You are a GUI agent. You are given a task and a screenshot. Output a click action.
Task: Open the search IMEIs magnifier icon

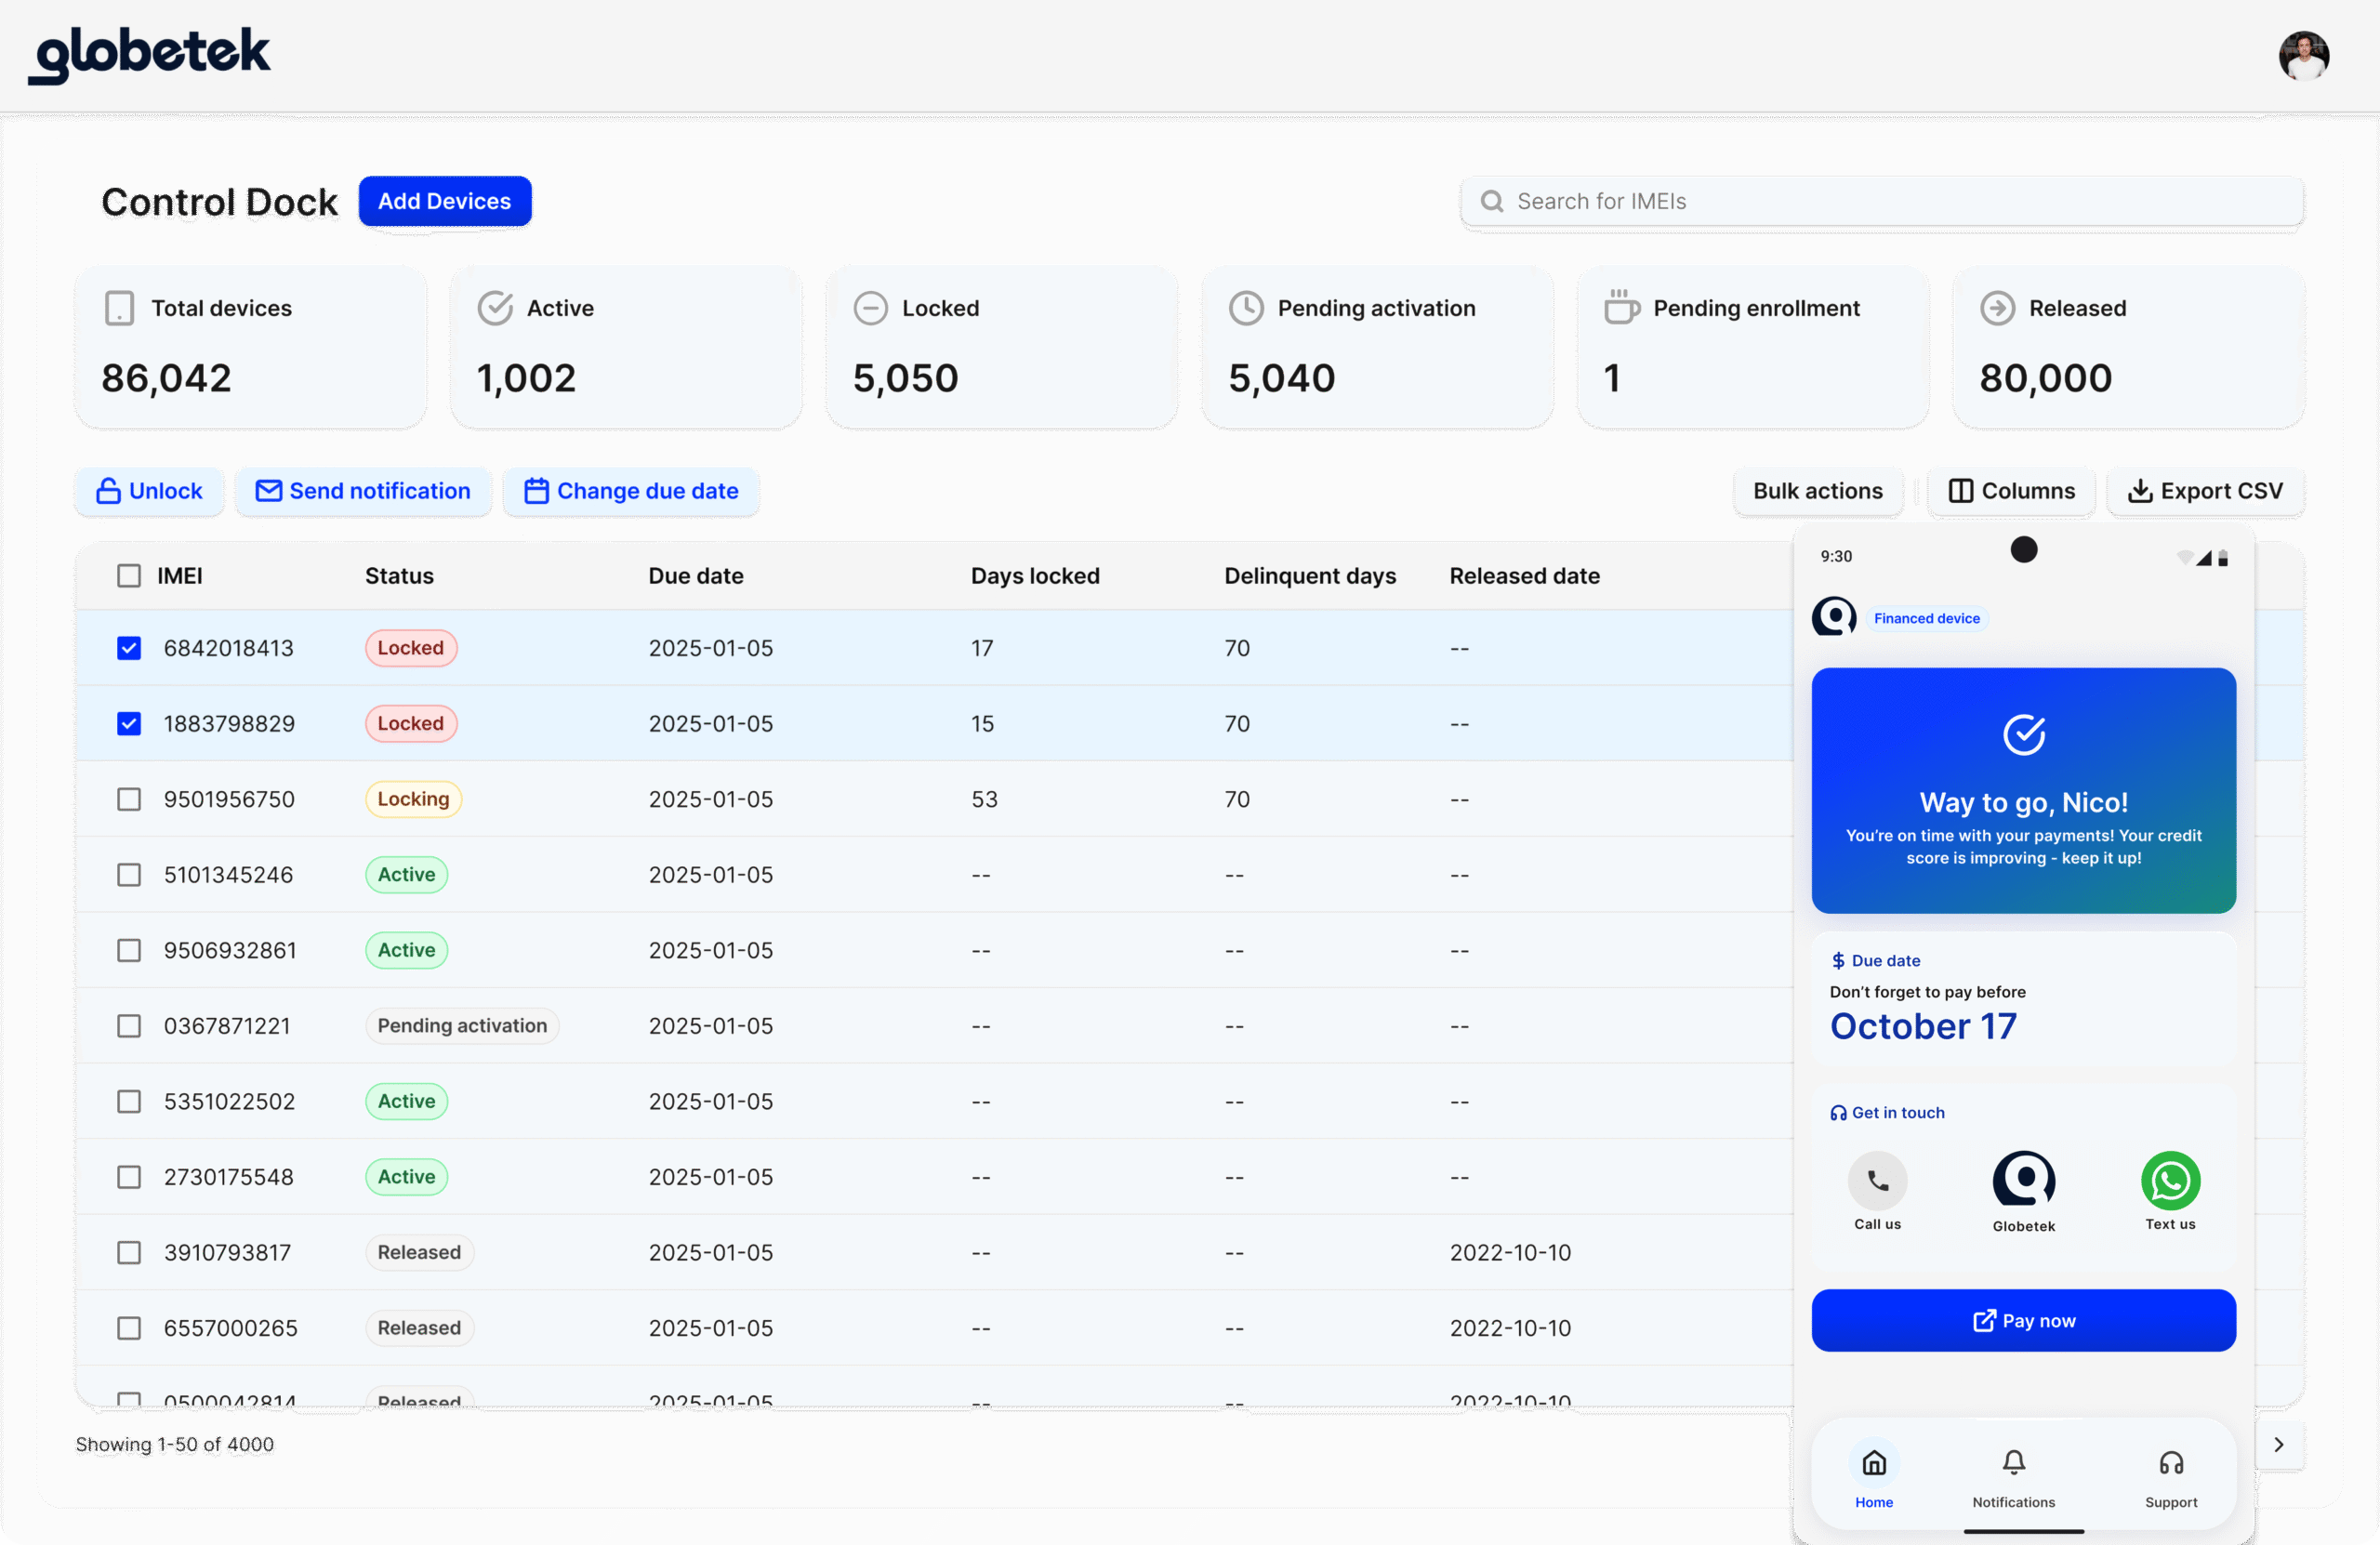click(x=1491, y=201)
